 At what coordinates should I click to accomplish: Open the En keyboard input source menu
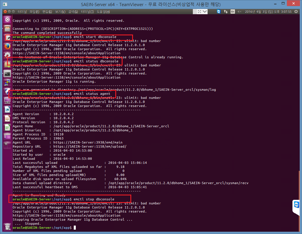coord(233,12)
